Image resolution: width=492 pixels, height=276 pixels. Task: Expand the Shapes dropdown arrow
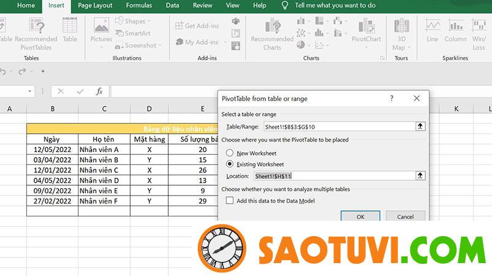(149, 21)
